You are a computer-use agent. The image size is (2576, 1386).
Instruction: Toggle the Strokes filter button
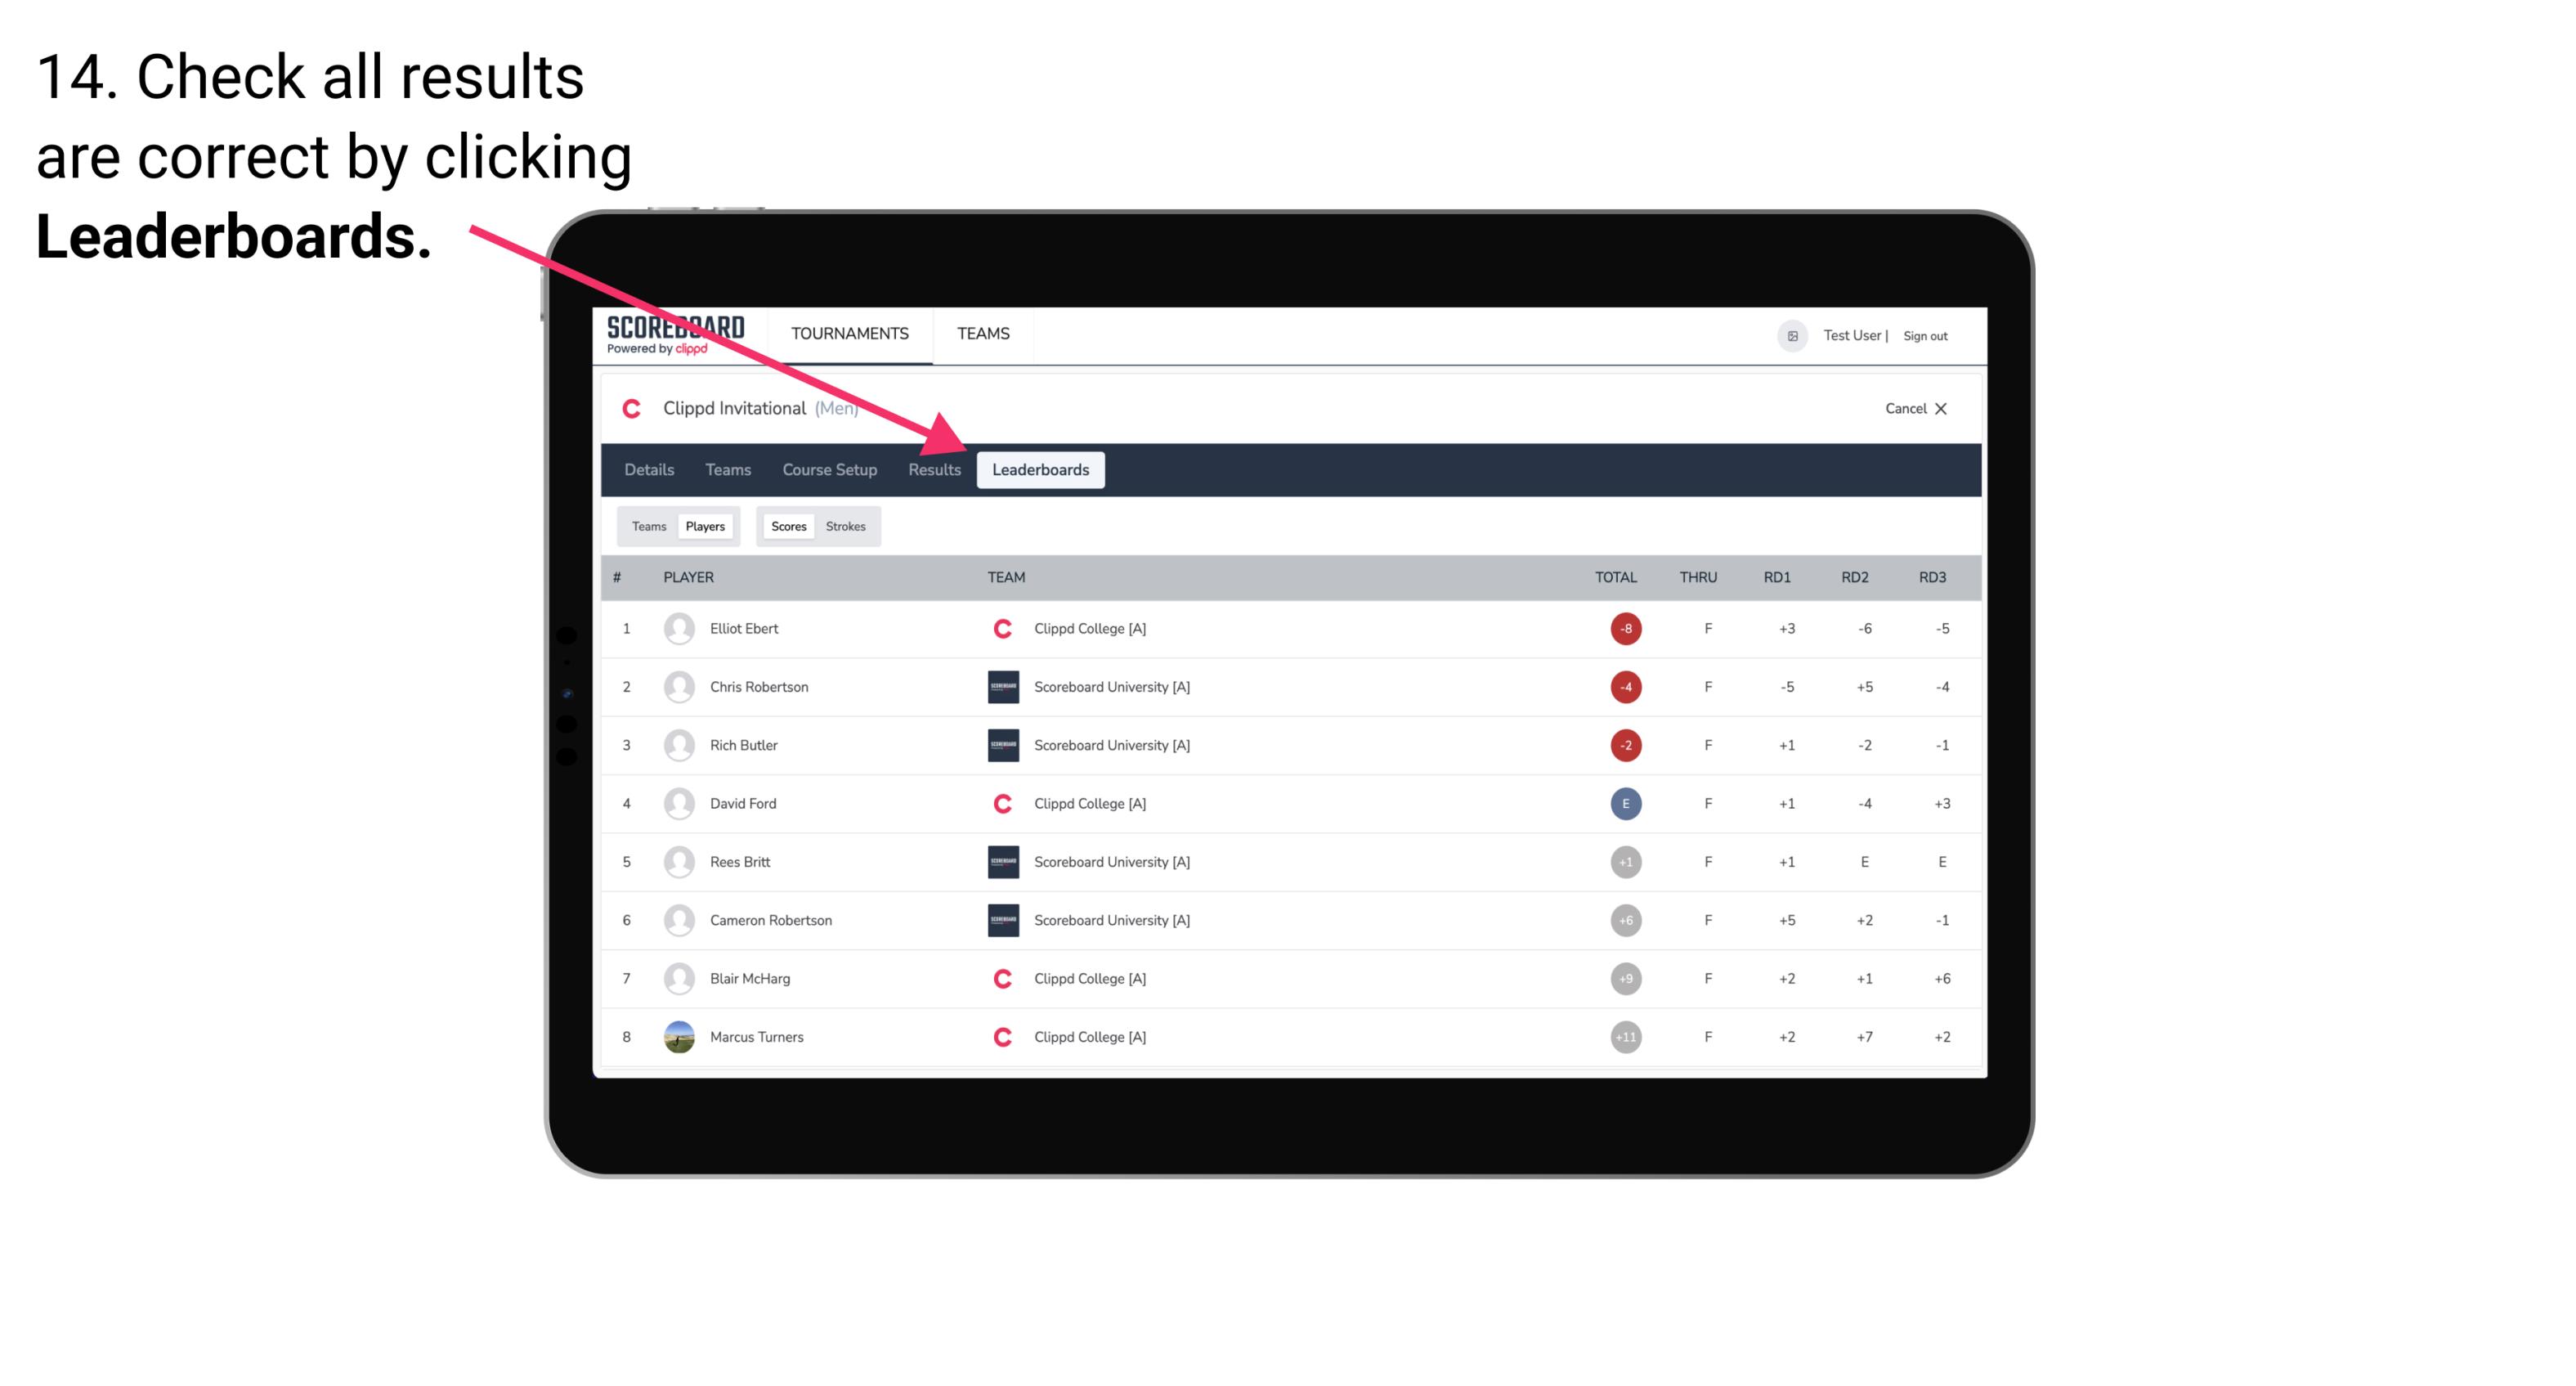(848, 526)
